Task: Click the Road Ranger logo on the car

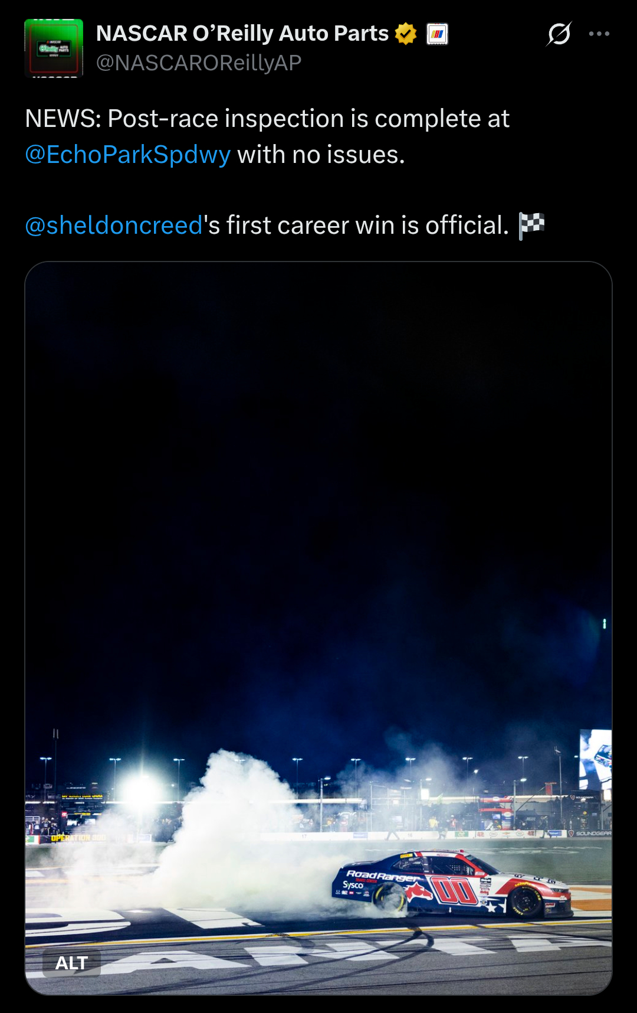Action: (383, 875)
